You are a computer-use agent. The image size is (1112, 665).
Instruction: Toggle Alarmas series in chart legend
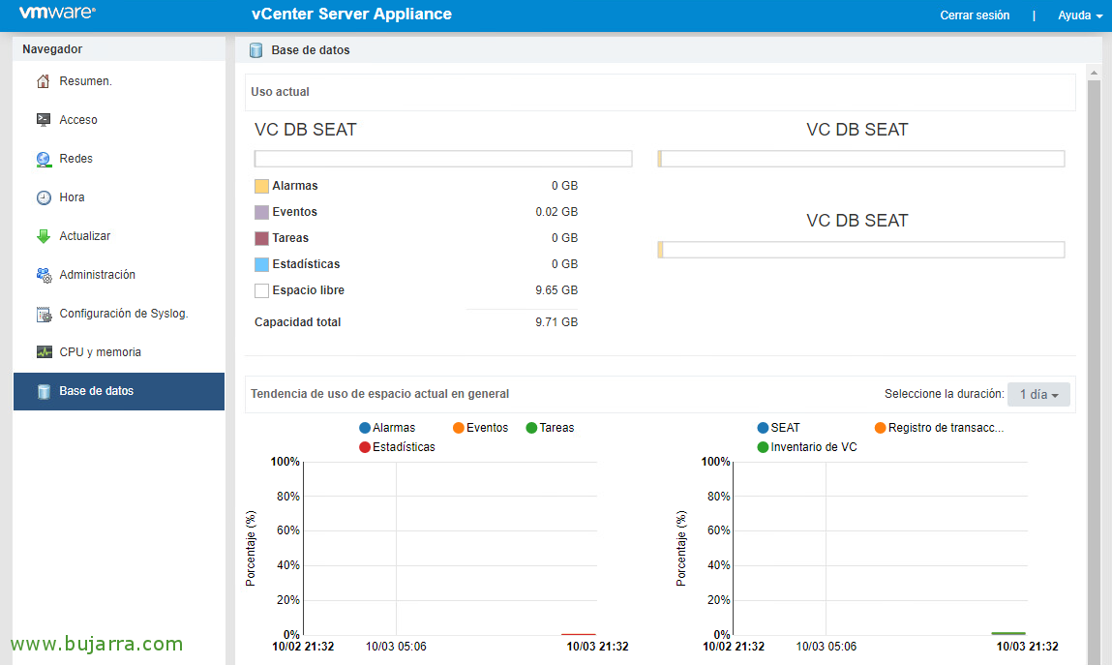pyautogui.click(x=387, y=428)
